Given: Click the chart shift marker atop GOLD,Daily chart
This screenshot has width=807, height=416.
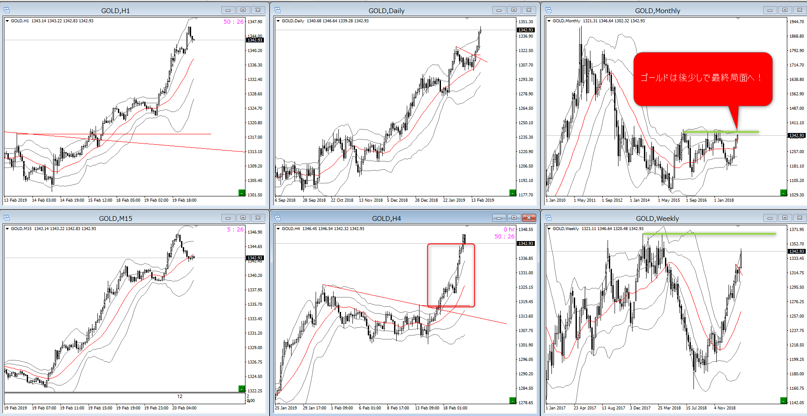Looking at the screenshot, I should click(x=467, y=18).
